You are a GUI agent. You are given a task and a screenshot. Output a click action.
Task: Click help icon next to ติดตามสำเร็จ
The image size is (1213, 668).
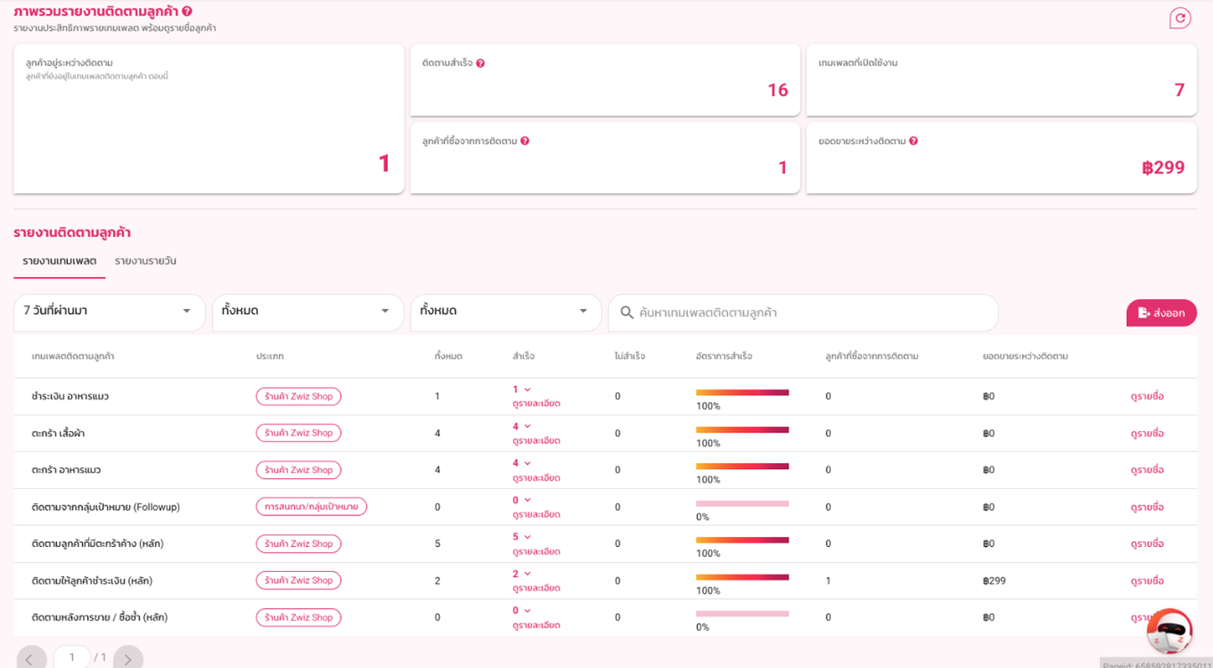(x=480, y=64)
